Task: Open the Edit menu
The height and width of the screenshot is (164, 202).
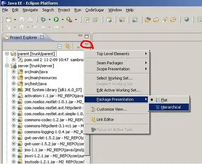Action: 15,10
